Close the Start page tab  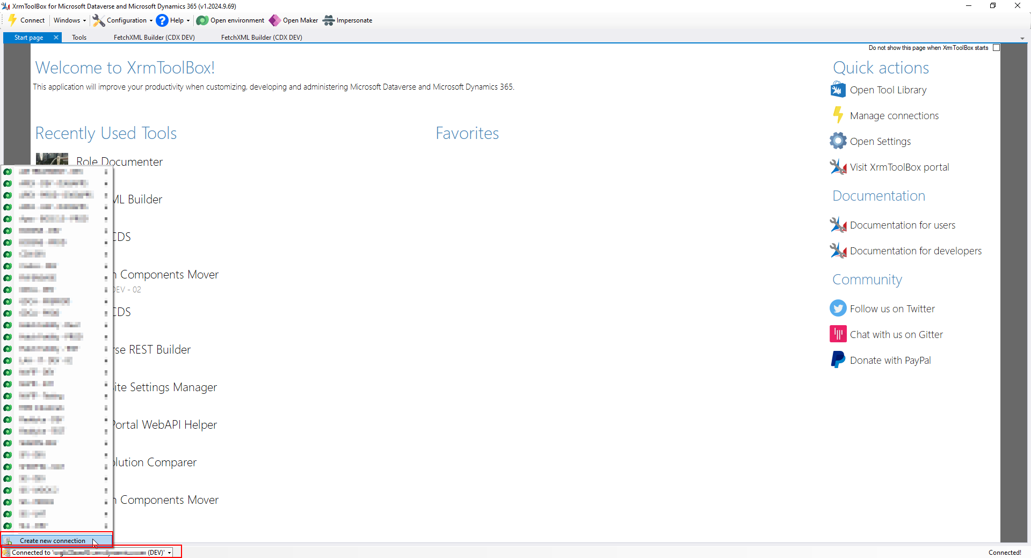click(x=56, y=38)
